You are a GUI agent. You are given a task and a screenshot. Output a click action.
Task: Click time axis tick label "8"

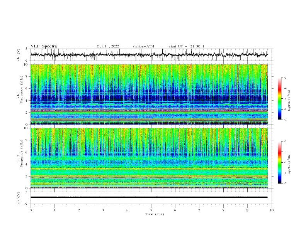223,210
